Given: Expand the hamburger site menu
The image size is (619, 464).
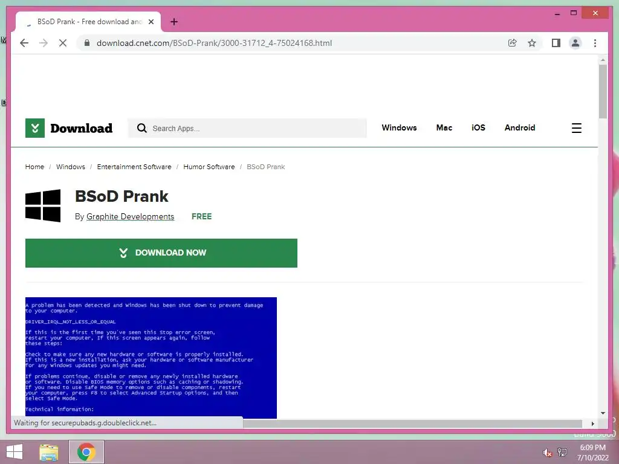Looking at the screenshot, I should point(576,128).
